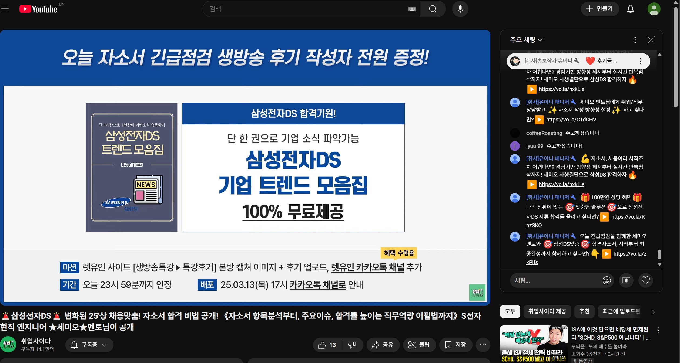Select the 추천 filter chip
Image resolution: width=680 pixels, height=363 pixels.
[584, 311]
